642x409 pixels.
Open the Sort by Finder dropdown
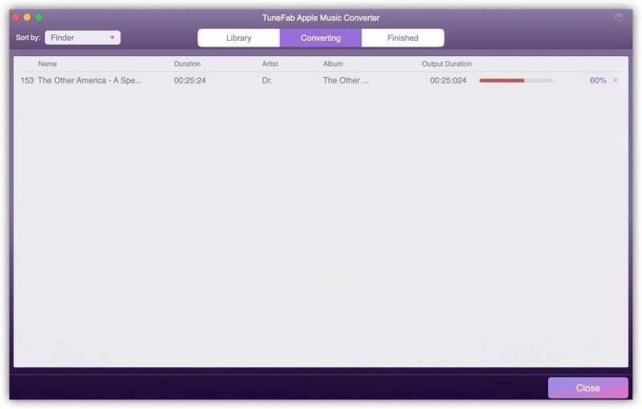(83, 38)
